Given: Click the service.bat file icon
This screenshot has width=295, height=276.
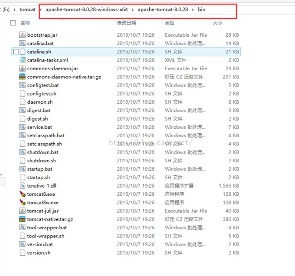Looking at the screenshot, I should click(x=22, y=127).
